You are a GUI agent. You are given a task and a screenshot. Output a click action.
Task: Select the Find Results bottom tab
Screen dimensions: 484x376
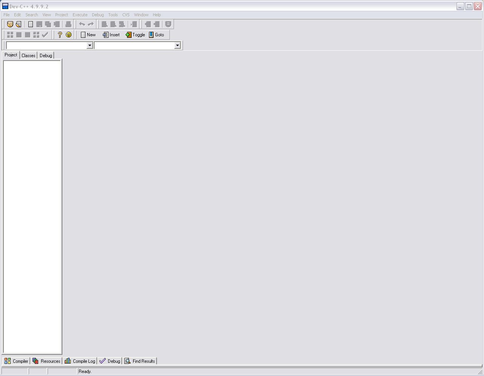140,361
